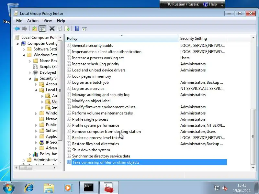This screenshot has width=259, height=194.
Task: Click Help on the language bar
Action: pyautogui.click(x=210, y=4)
